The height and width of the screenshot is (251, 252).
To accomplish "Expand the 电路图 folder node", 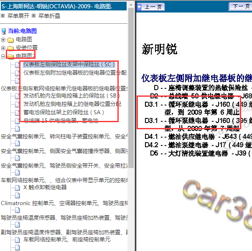I will (3, 40).
